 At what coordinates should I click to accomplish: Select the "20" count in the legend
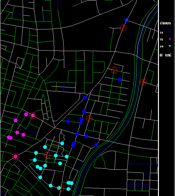pyautogui.click(x=162, y=47)
